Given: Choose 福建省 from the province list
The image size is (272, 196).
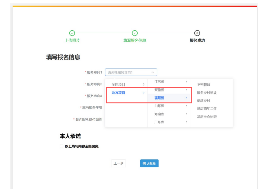Looking at the screenshot, I should [167, 98].
